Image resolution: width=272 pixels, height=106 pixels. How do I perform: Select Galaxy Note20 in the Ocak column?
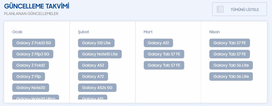coord(31,88)
